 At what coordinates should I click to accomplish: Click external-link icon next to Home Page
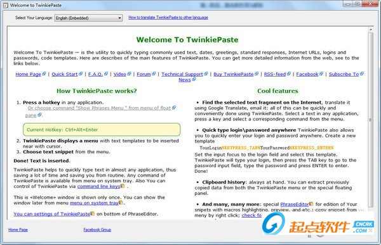[44, 73]
